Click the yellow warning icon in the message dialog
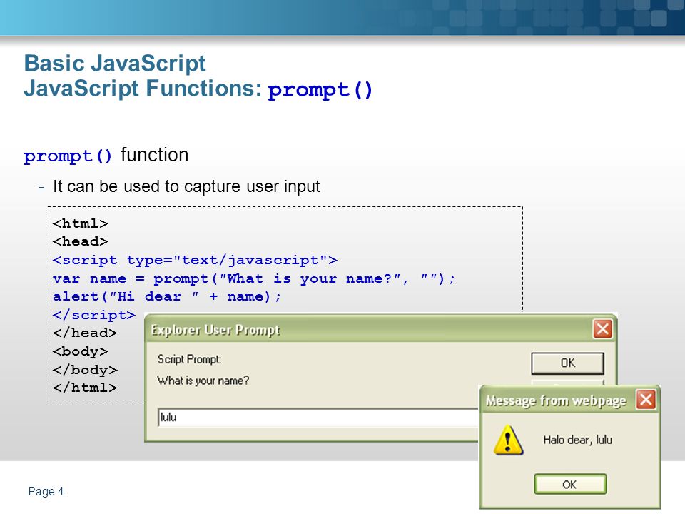Viewport: 685px width, 514px height. pyautogui.click(x=508, y=440)
